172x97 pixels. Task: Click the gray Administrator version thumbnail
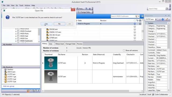[51, 77]
